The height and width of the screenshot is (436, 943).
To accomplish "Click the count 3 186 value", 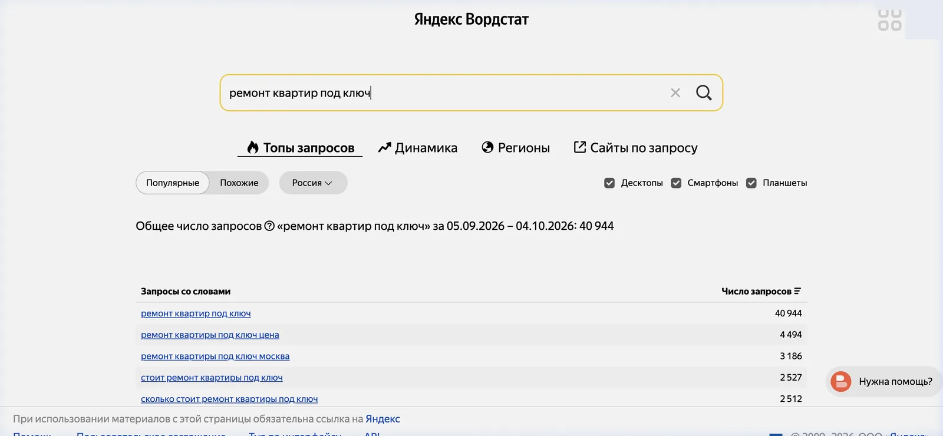I will [x=791, y=356].
